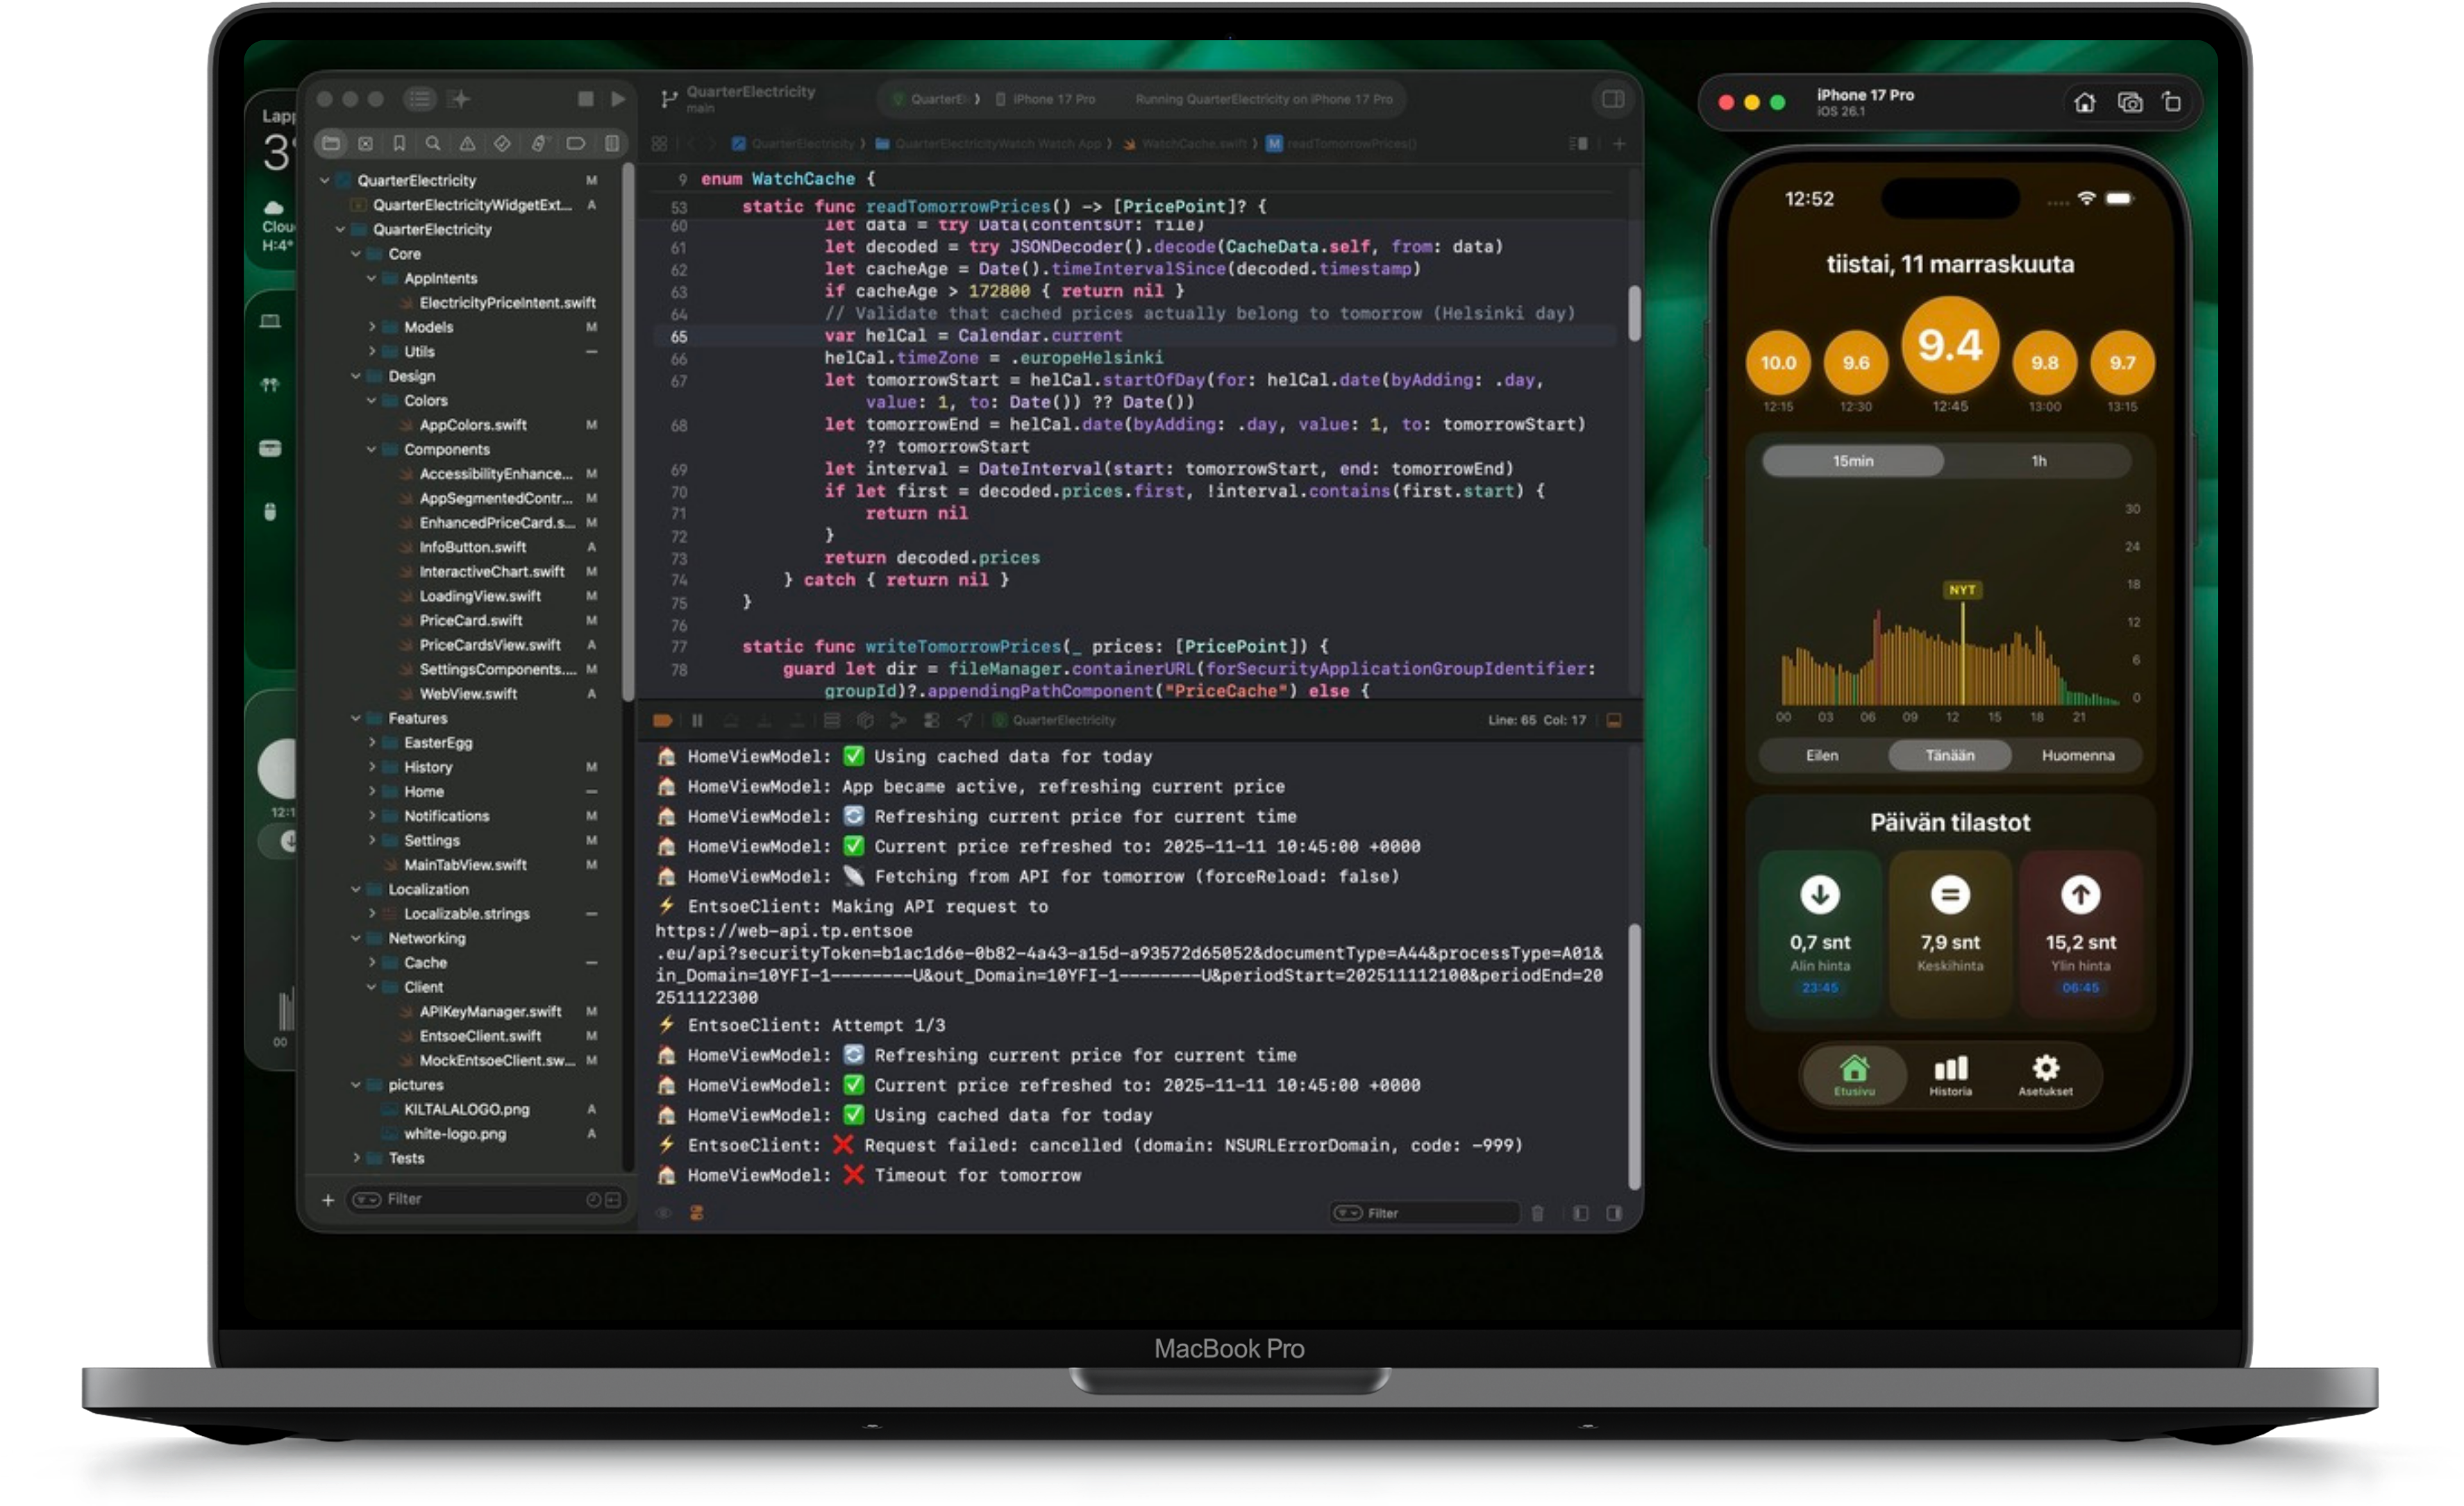Viewport: 2464px width, 1506px height.
Task: Expand the Models group
Action: click(x=372, y=327)
